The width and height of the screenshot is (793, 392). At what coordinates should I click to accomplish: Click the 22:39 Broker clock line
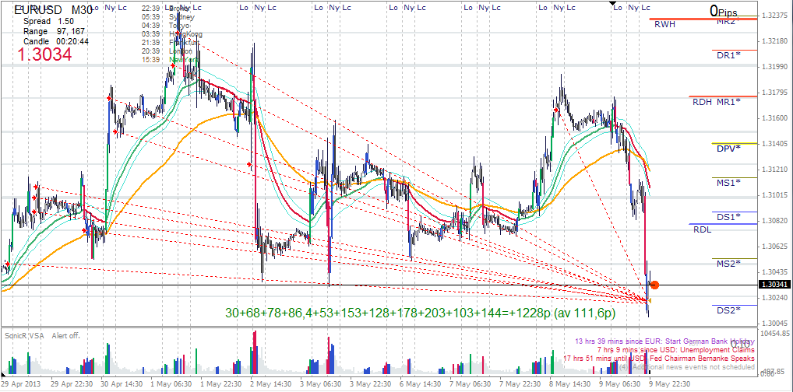point(166,9)
